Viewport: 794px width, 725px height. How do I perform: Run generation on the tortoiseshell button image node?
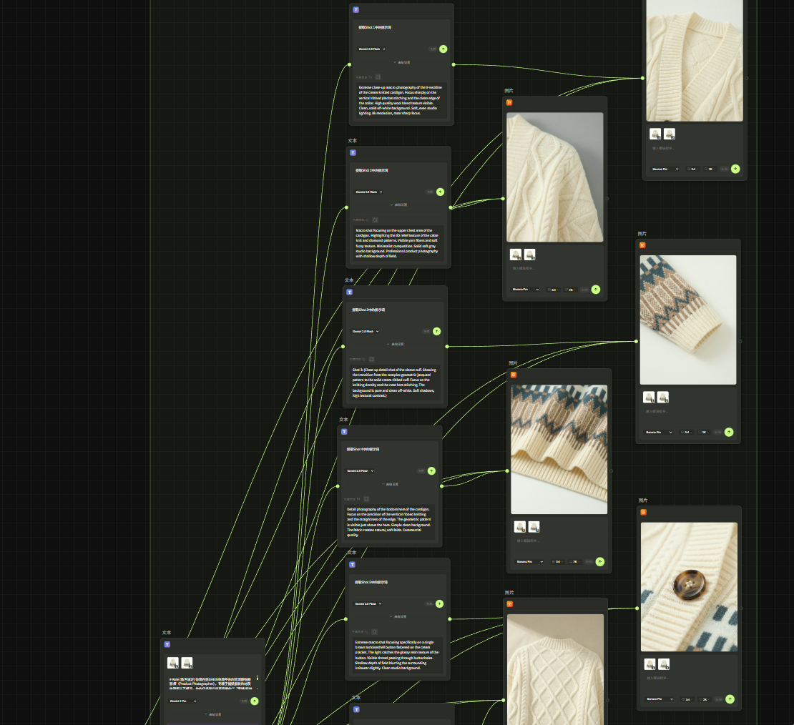(730, 699)
